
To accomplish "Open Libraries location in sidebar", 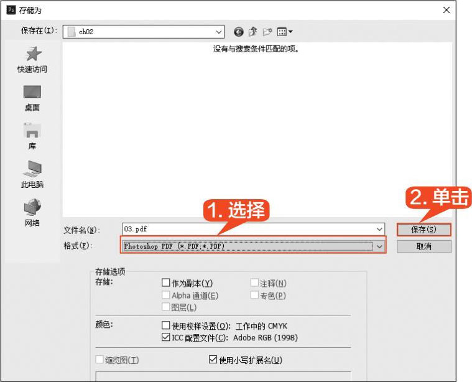I will point(32,131).
